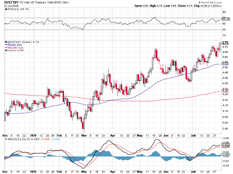Click the 31-Jul-2026 date label
This screenshot has height=174, width=233.
point(11,6)
